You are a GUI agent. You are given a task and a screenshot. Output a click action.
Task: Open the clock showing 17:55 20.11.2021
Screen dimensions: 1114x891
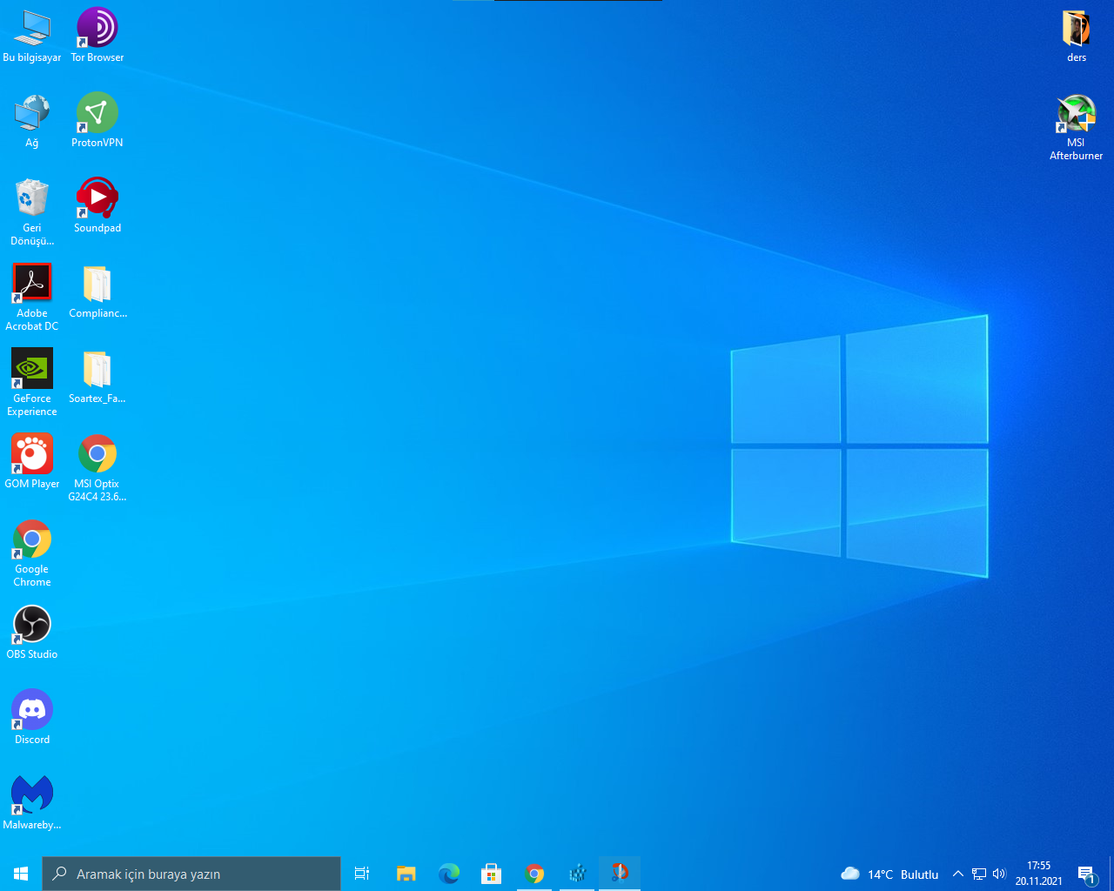click(x=1038, y=874)
